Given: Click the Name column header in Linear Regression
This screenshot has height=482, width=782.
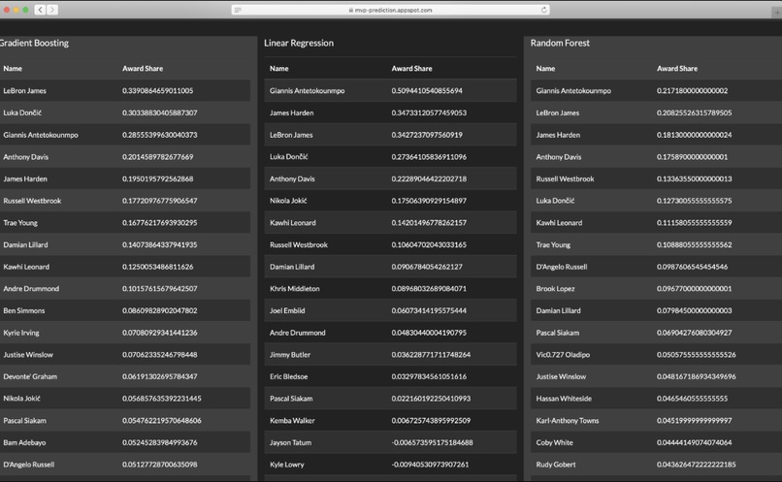Looking at the screenshot, I should [x=278, y=68].
